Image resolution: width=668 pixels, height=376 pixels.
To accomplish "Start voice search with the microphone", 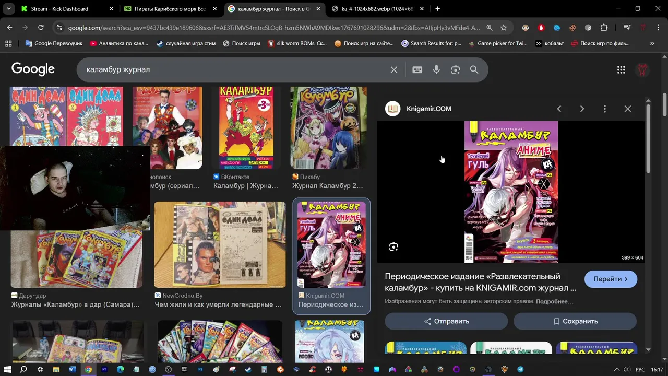I will 436,69.
